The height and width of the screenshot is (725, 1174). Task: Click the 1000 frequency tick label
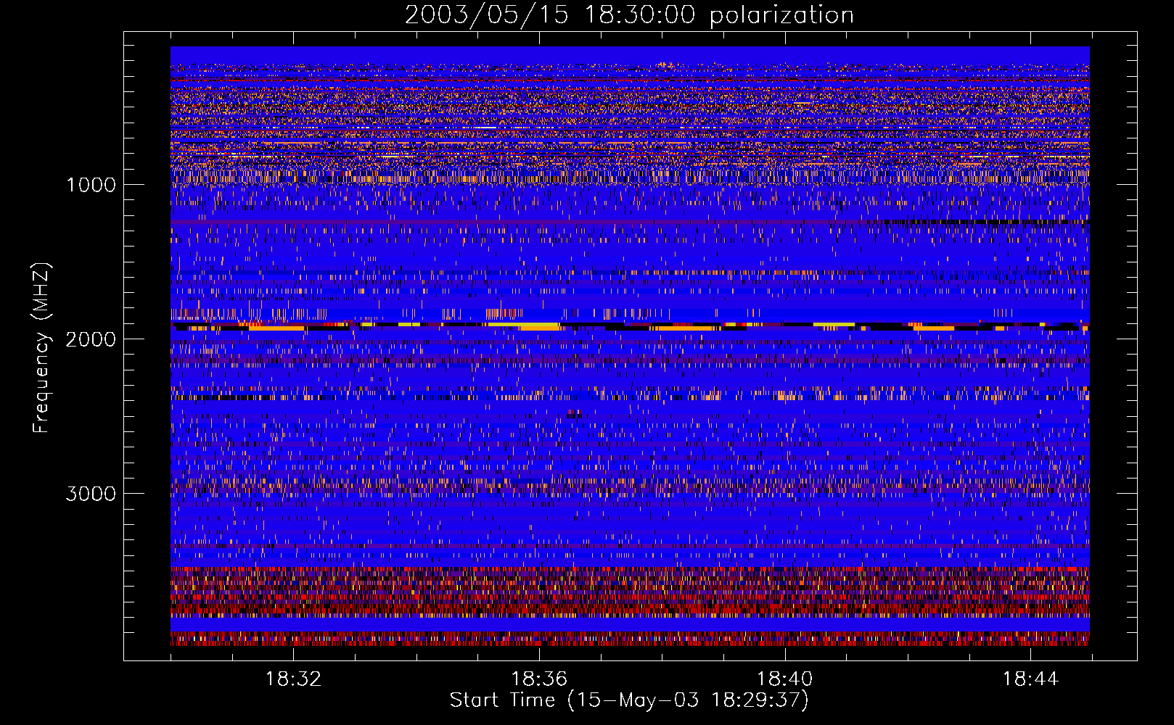click(x=91, y=185)
